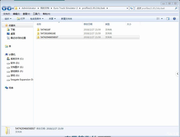Open Help via the blue question mark icon
The height and width of the screenshot is (137, 180).
174,19
